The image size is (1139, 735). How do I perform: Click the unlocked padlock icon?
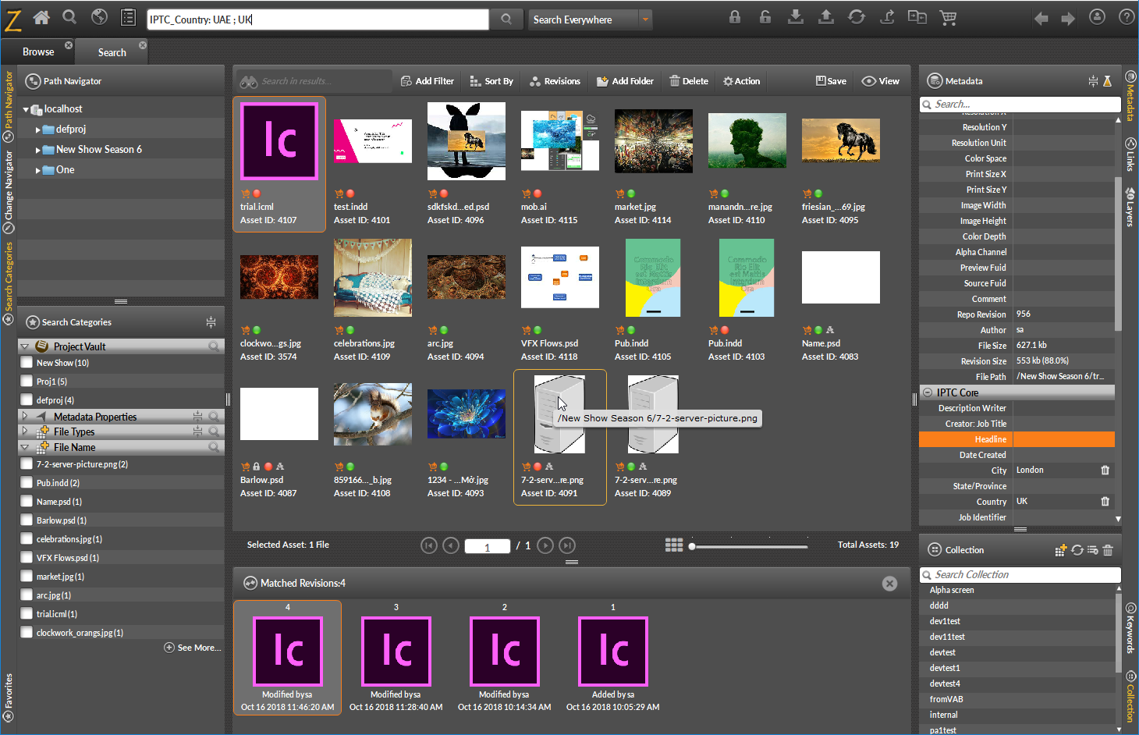(x=765, y=17)
